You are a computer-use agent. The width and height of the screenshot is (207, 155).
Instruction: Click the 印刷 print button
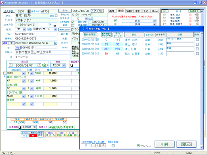[165, 144]
